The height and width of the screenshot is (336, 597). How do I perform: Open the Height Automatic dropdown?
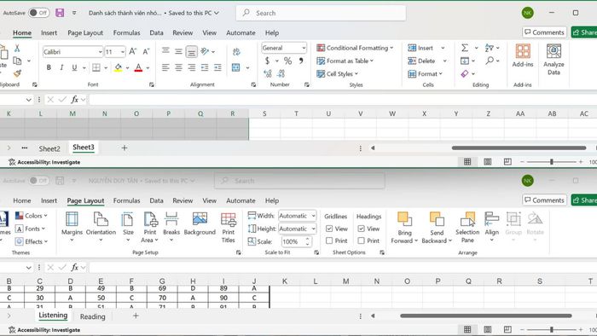313,229
